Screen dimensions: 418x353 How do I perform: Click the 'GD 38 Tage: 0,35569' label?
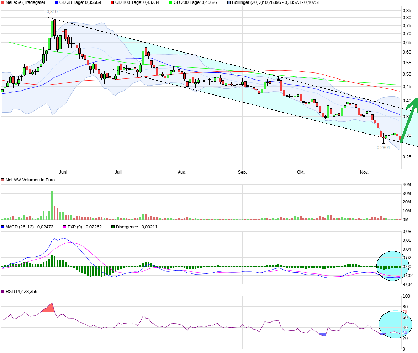click(x=80, y=2)
